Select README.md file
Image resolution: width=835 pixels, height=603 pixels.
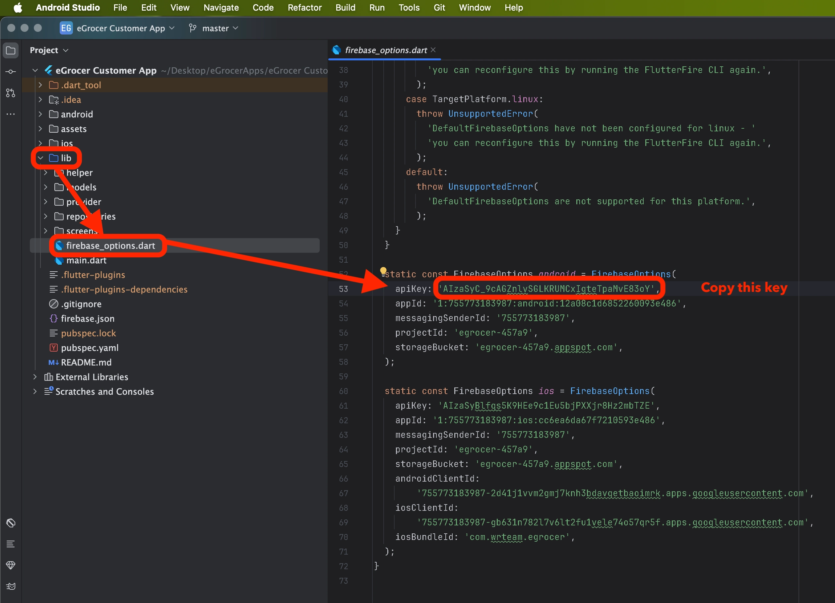[86, 363]
